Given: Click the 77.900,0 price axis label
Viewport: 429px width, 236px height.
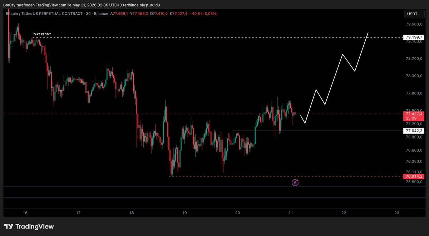Looking at the screenshot, I should [415, 94].
